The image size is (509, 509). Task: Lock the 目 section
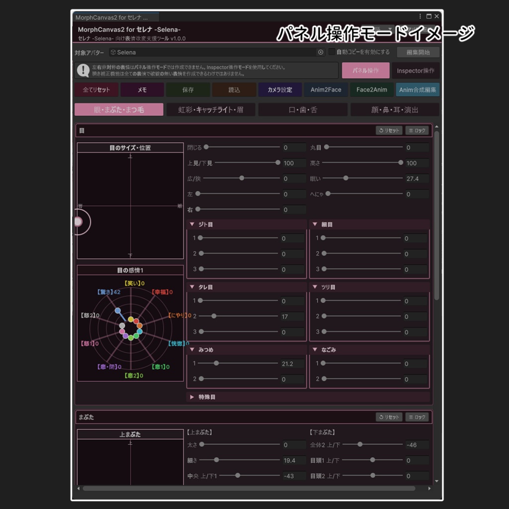(x=417, y=130)
